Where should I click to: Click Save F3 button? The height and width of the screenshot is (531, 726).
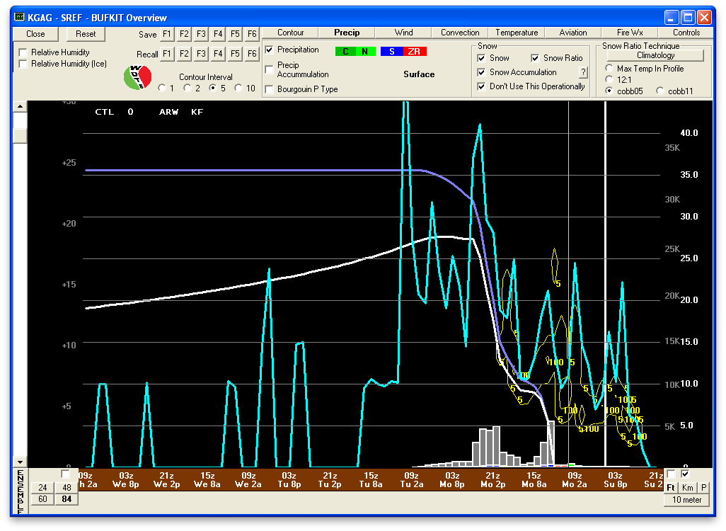201,34
